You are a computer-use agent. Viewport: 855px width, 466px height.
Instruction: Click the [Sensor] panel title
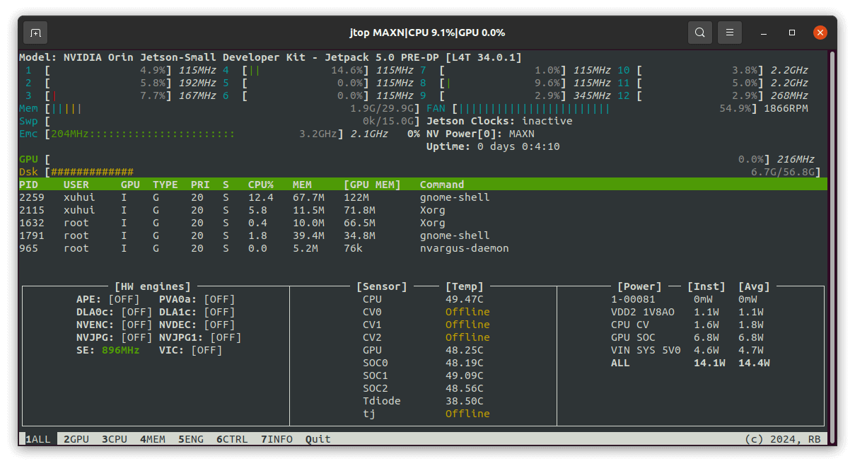(x=382, y=286)
